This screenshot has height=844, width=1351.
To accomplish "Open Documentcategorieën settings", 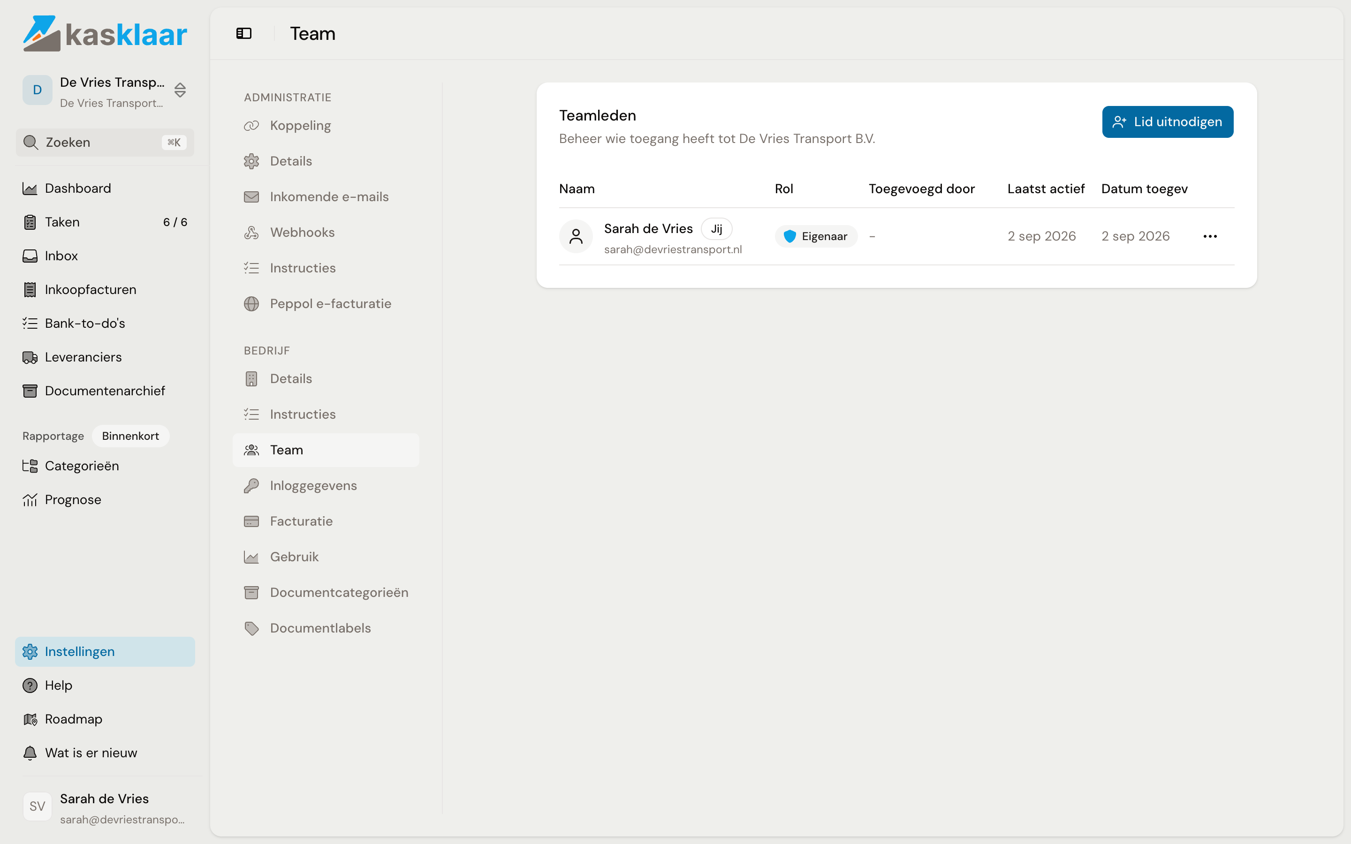I will coord(326,593).
